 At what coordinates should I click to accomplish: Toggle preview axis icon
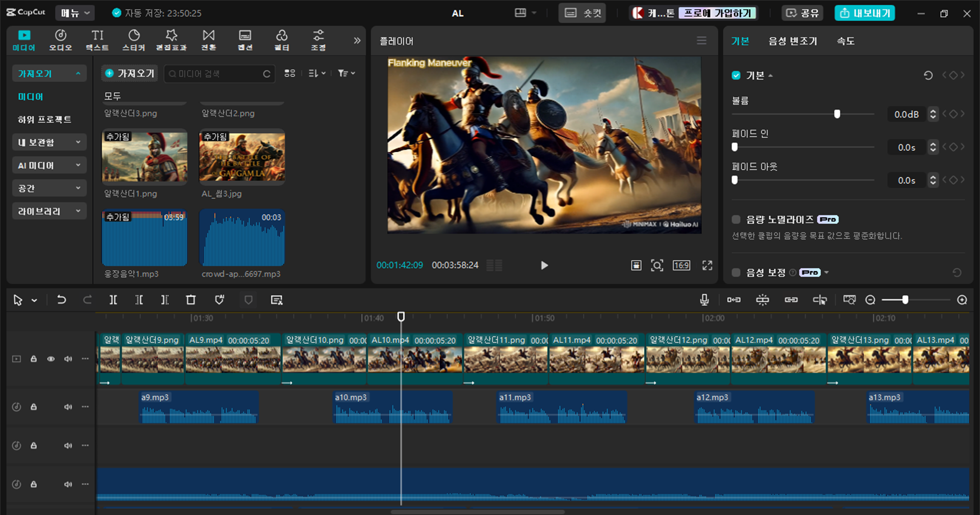820,300
